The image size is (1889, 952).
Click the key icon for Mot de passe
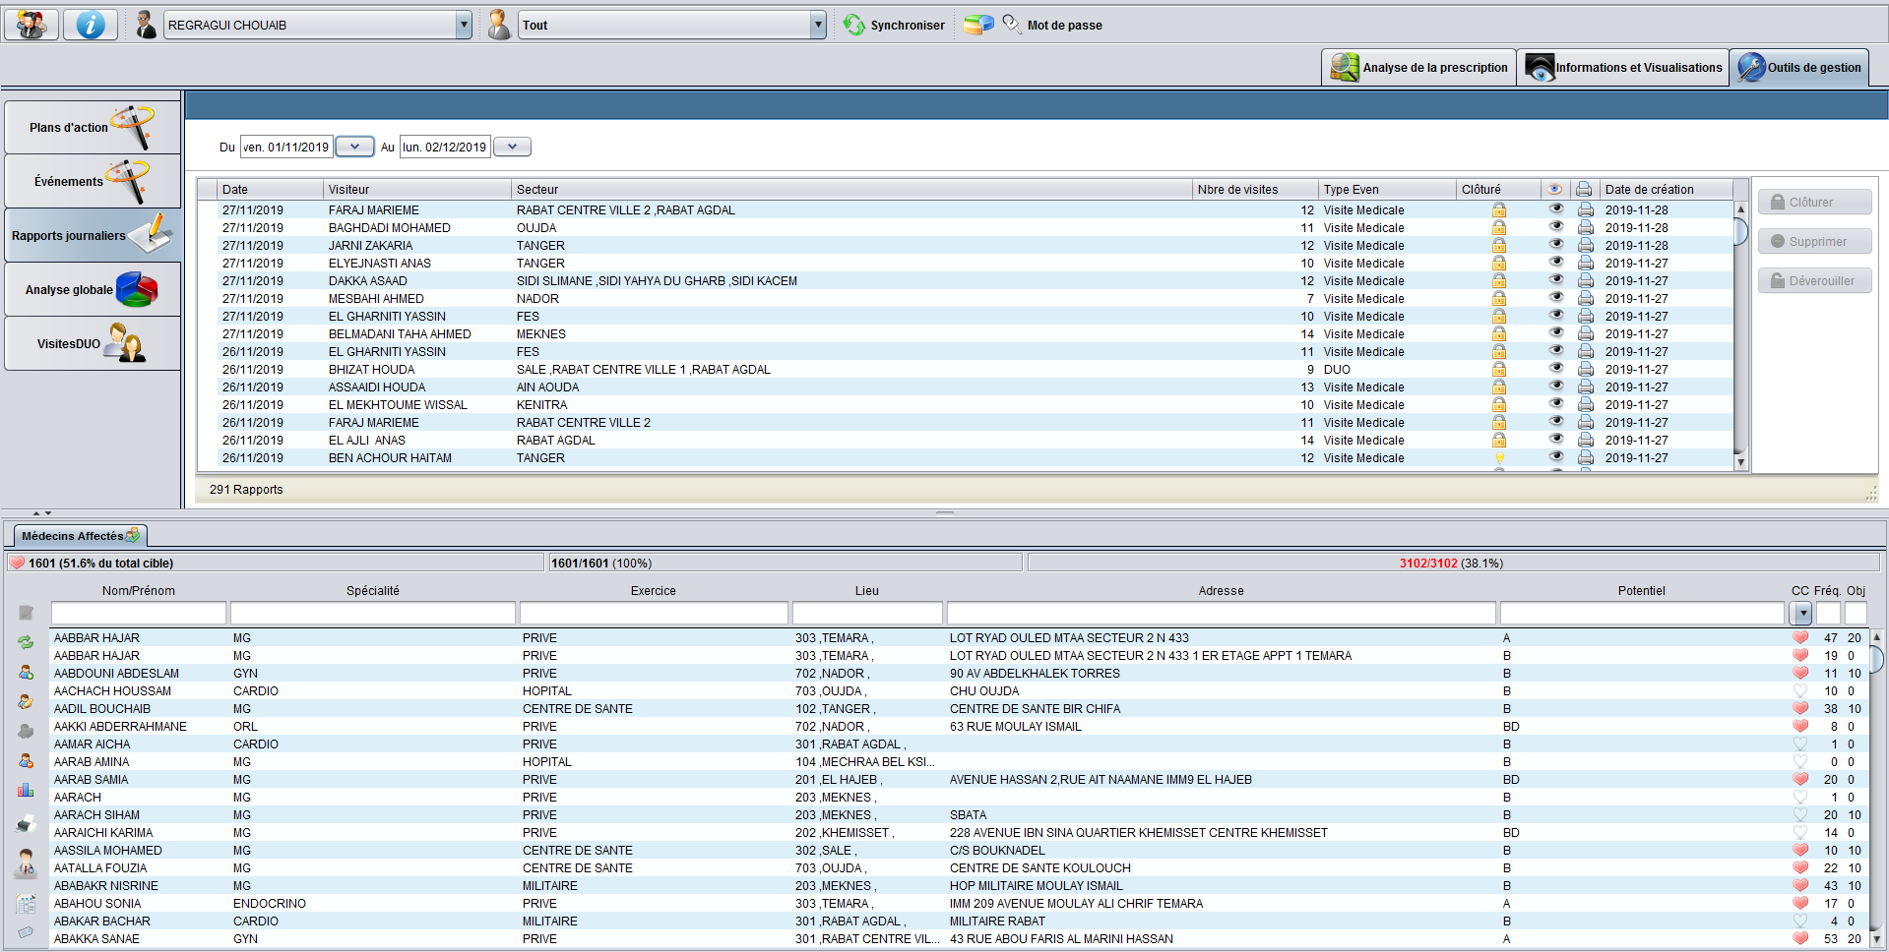pos(1012,24)
